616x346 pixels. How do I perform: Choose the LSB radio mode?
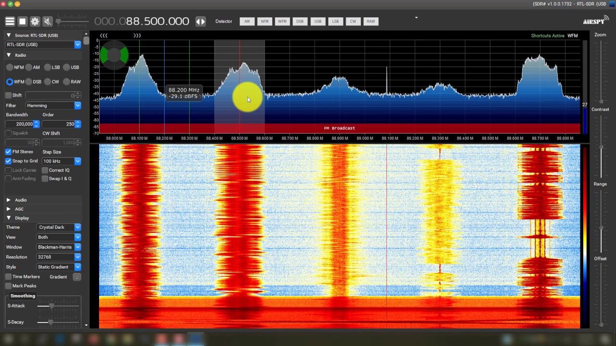click(48, 67)
